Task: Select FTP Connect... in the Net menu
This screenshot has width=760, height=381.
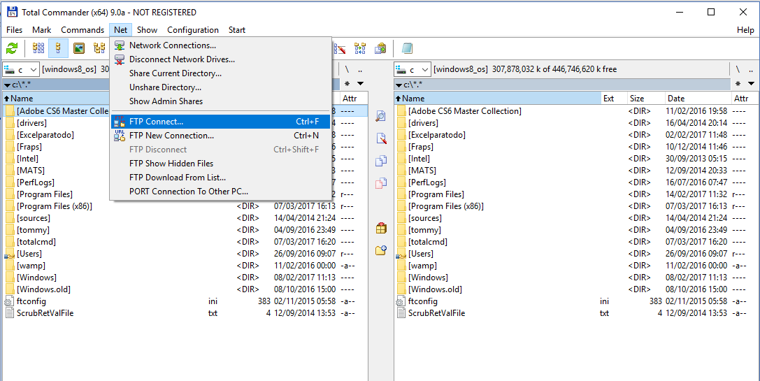Action: (220, 122)
